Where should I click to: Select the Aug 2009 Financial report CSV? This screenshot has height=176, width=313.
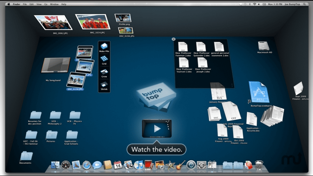222,130
